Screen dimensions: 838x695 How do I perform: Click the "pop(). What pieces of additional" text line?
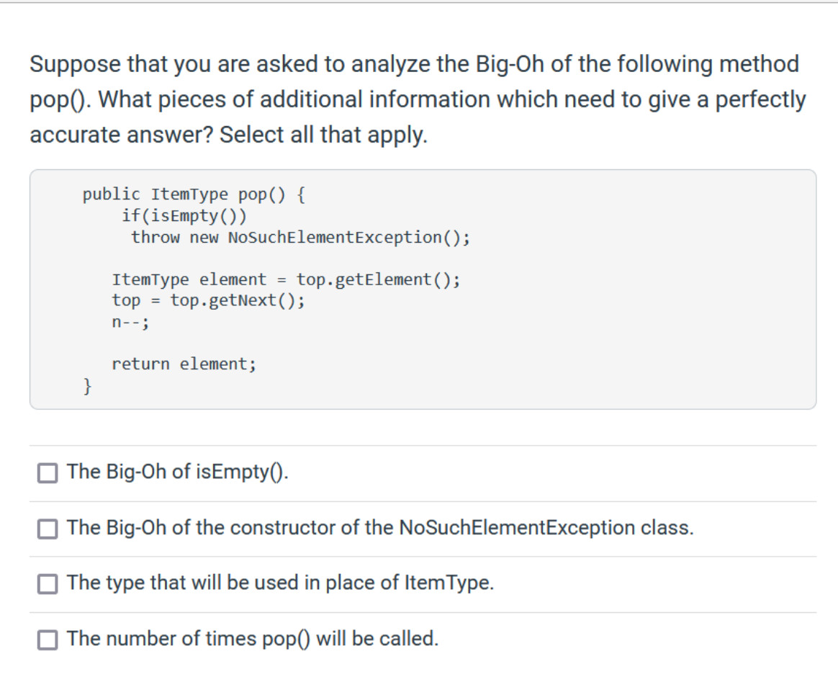[418, 99]
